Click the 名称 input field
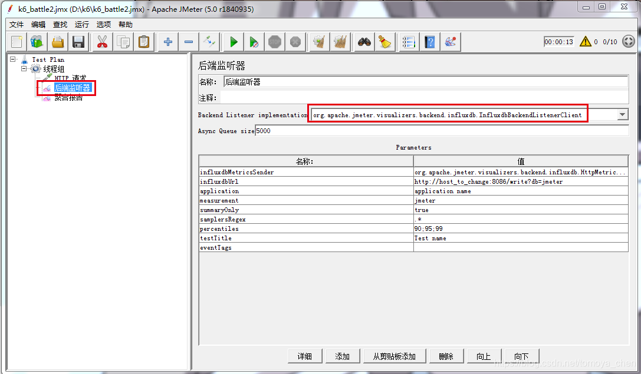This screenshot has width=641, height=374. point(426,82)
